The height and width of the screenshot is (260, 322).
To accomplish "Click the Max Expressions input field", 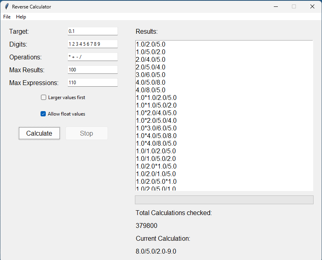I will pyautogui.click(x=93, y=83).
